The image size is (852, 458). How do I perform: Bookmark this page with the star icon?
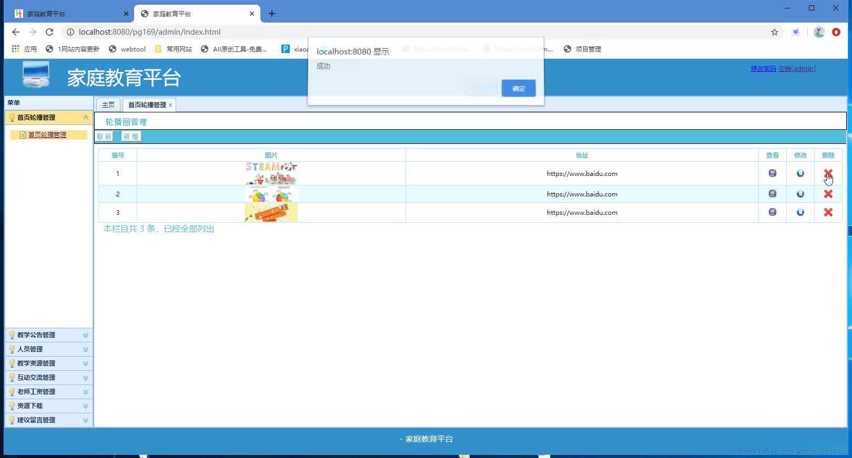coord(774,32)
